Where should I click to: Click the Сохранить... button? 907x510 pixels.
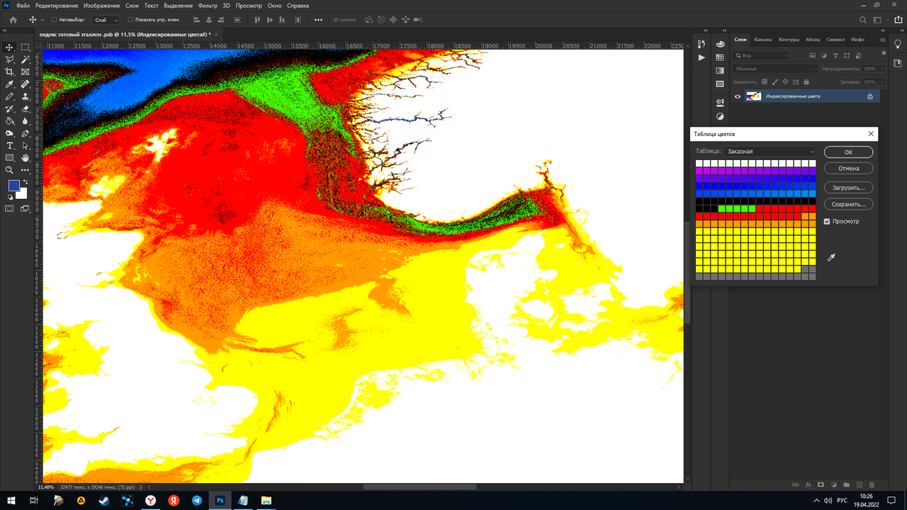[848, 204]
